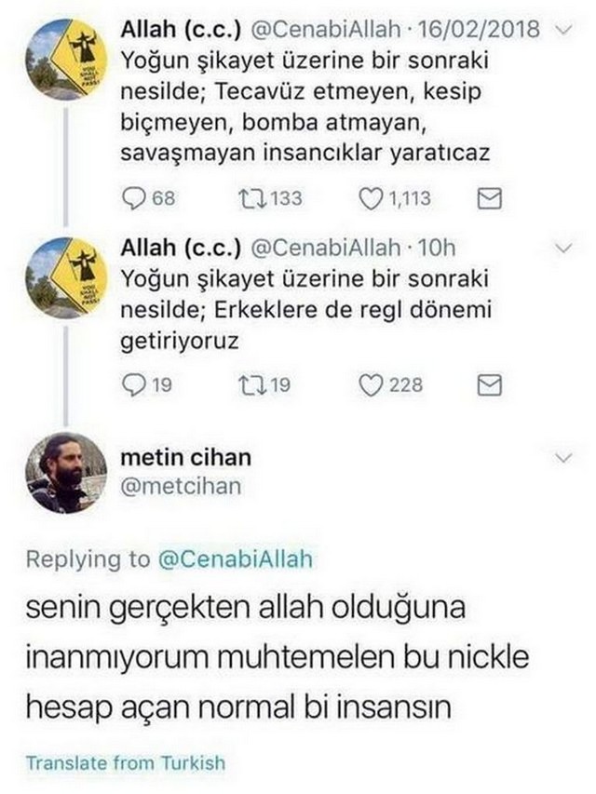The height and width of the screenshot is (794, 596).
Task: Click the 10h timestamp on second tweet
Action: pos(437,248)
